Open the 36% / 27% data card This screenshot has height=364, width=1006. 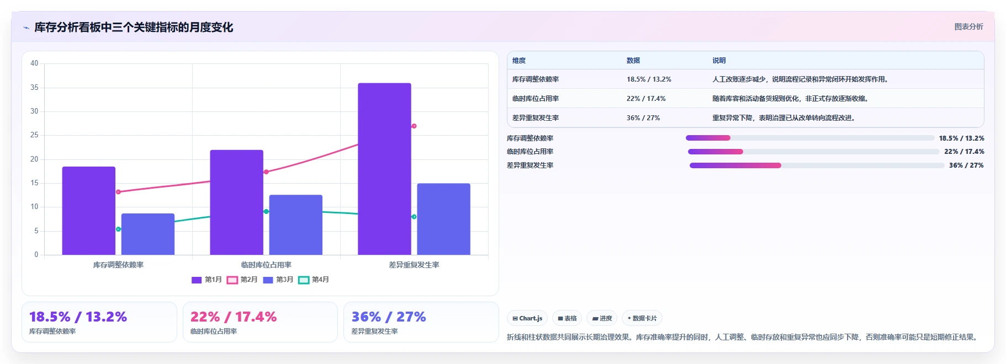(421, 322)
